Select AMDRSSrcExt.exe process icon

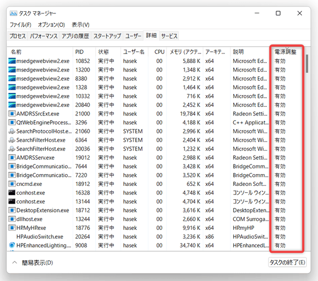[12, 114]
